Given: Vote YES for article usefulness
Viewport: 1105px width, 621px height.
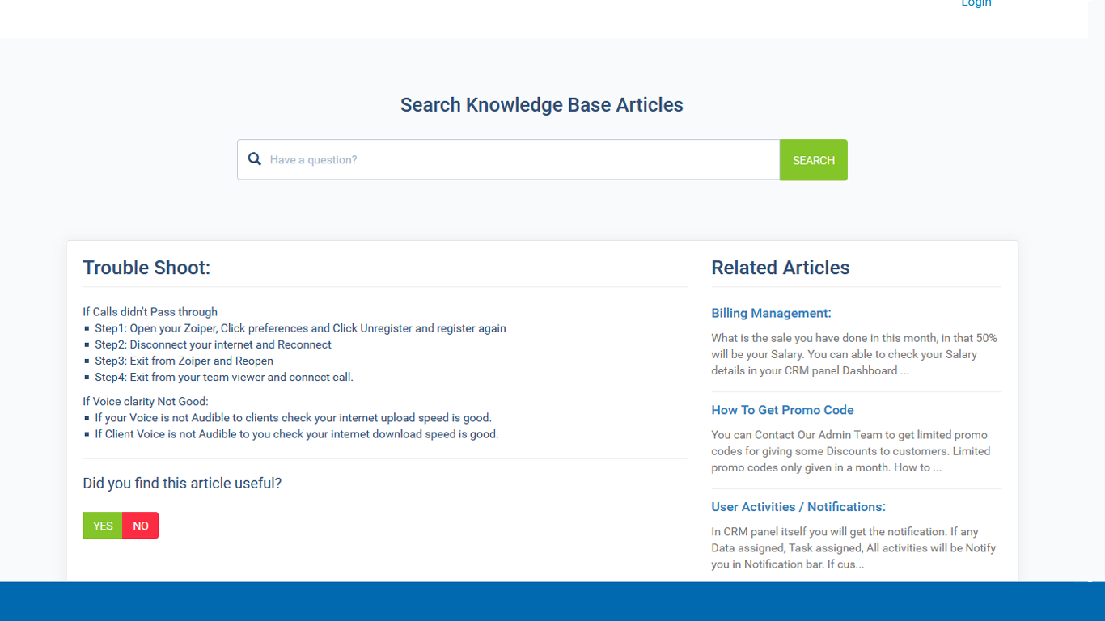Looking at the screenshot, I should click(x=103, y=526).
